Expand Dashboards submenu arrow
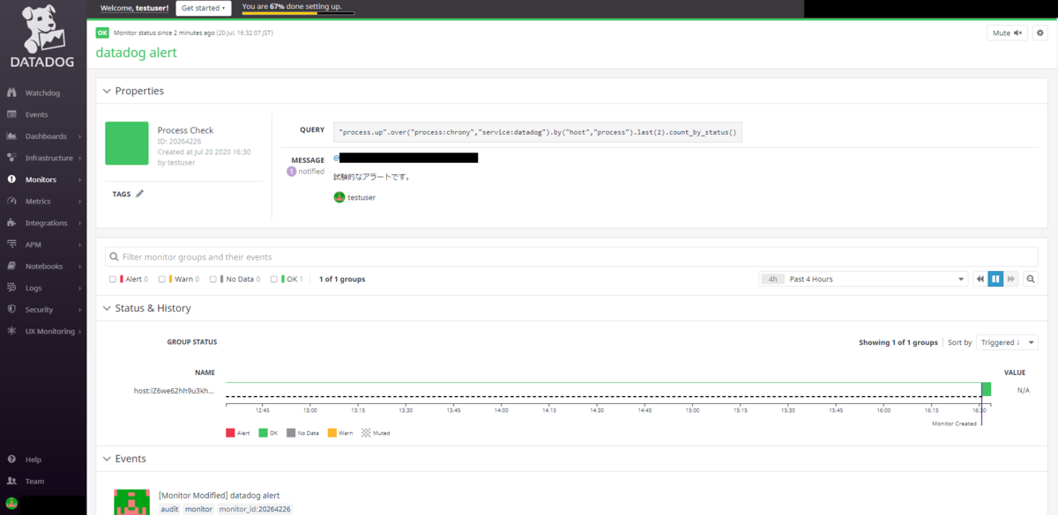 pyautogui.click(x=79, y=136)
